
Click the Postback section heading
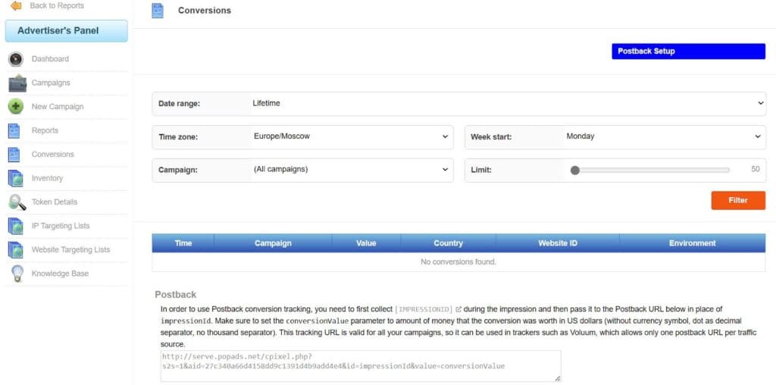[x=176, y=295]
